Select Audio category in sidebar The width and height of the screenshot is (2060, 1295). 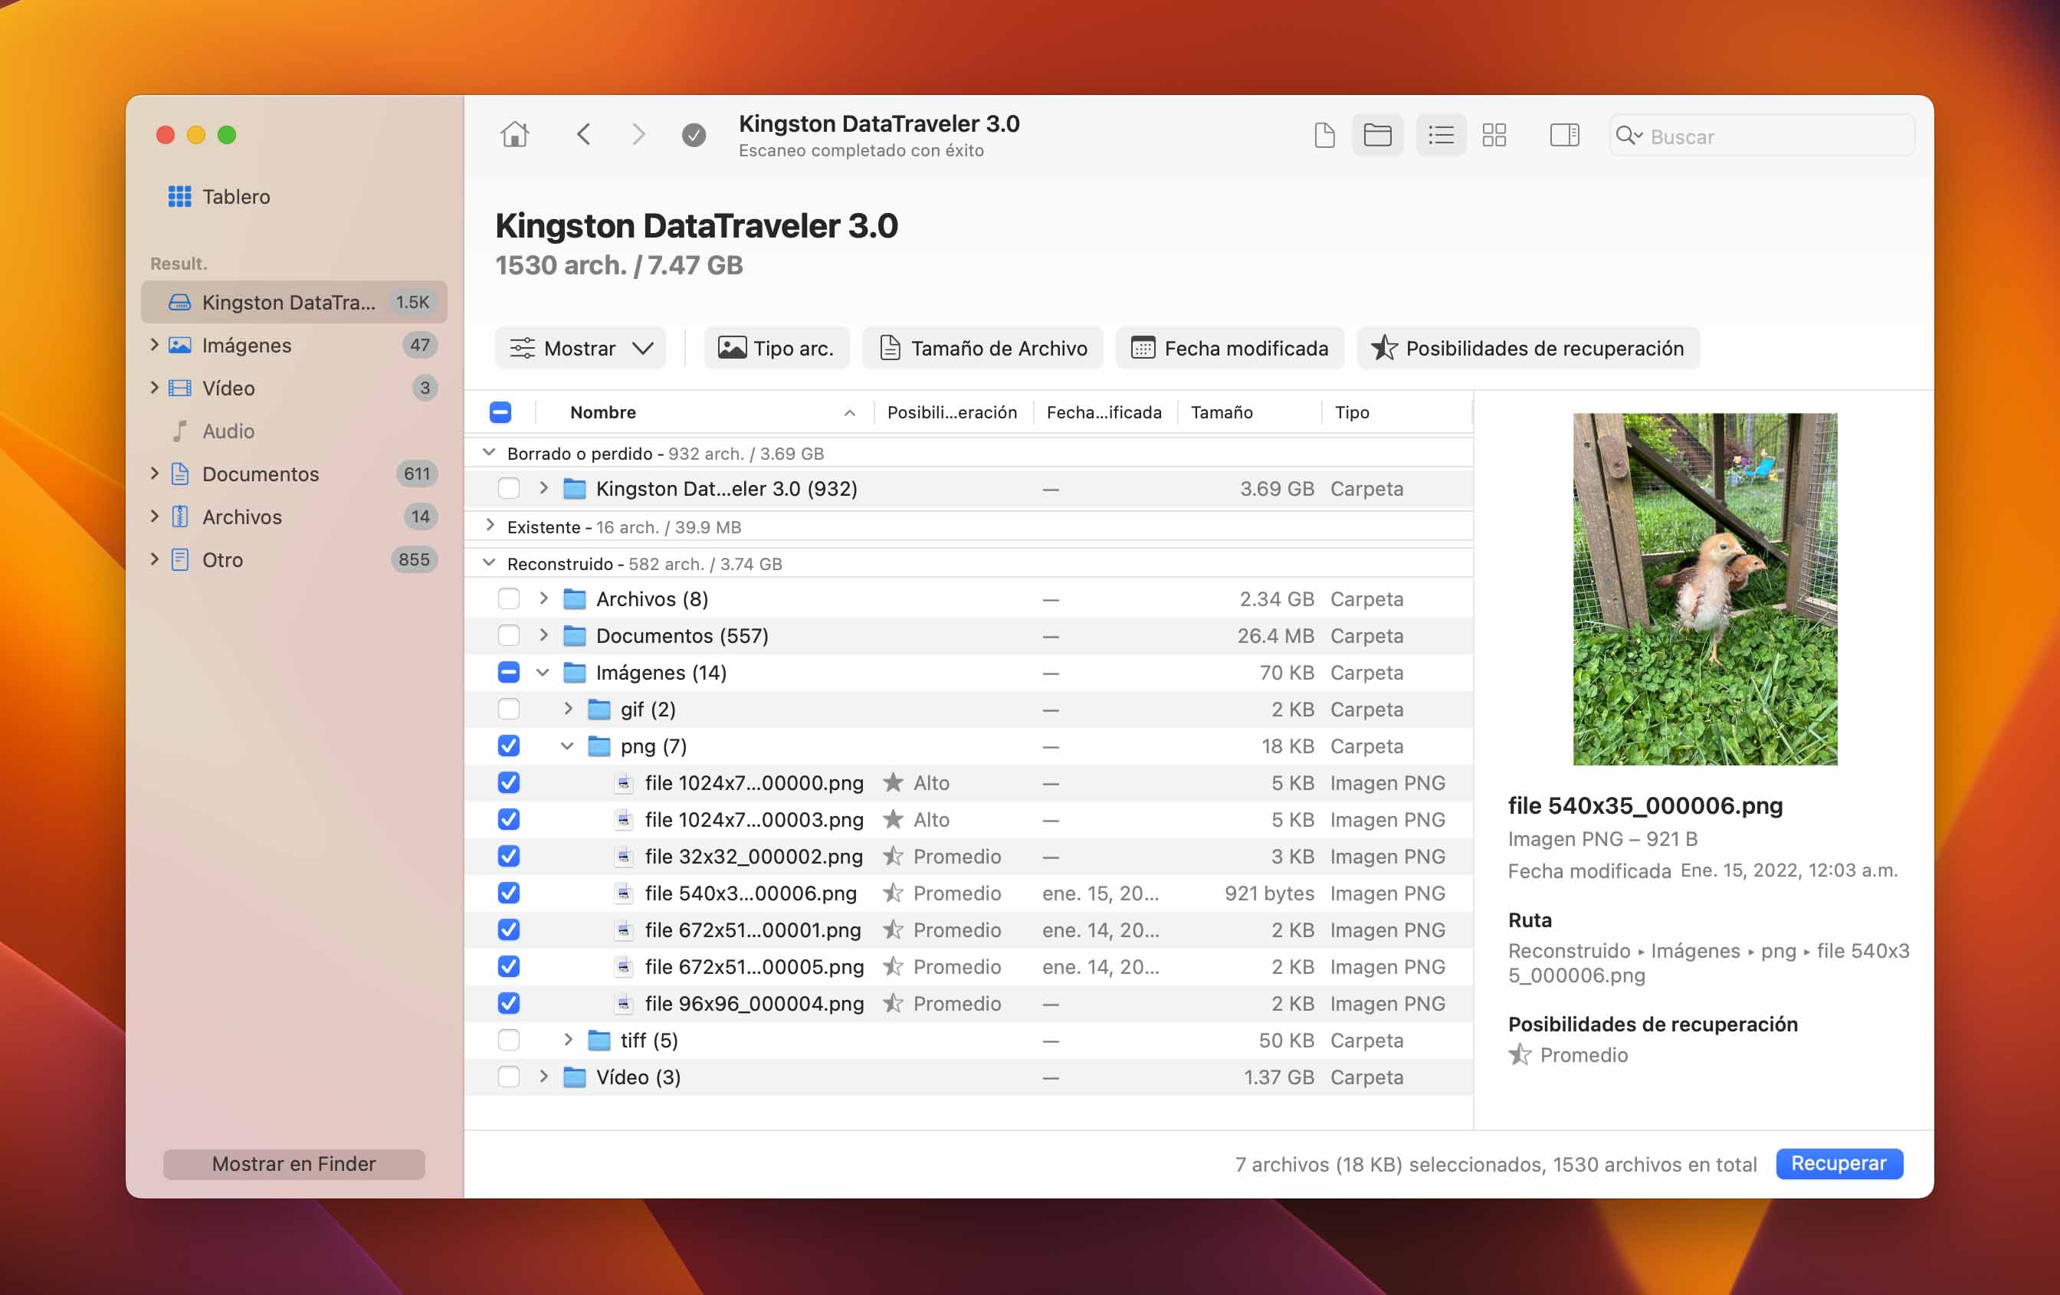pyautogui.click(x=294, y=430)
